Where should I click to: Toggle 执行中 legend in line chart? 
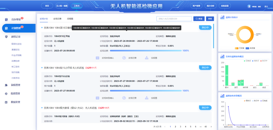[x=255, y=101]
